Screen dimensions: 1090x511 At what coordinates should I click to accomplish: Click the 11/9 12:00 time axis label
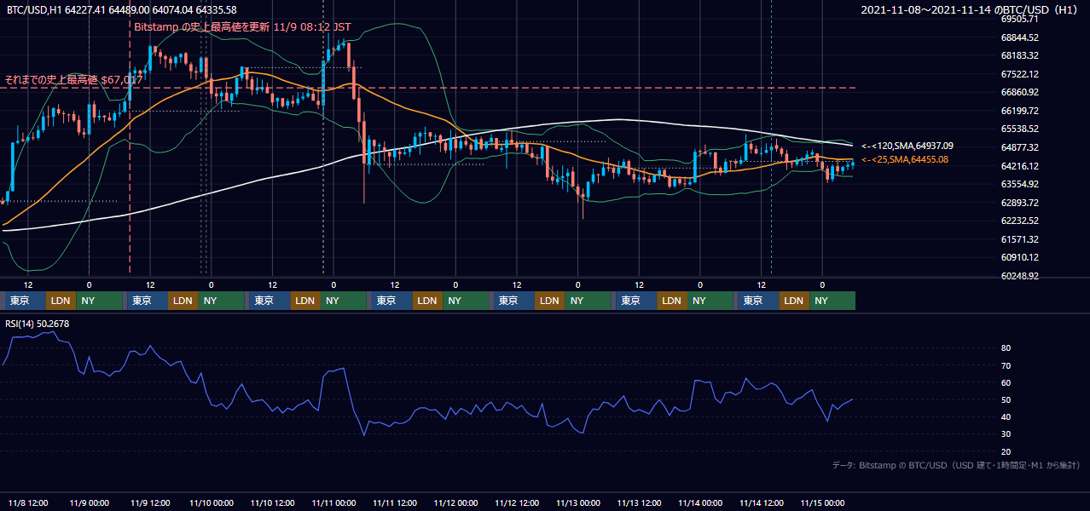click(150, 502)
